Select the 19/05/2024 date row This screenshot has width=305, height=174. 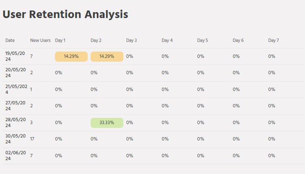[x=16, y=56]
